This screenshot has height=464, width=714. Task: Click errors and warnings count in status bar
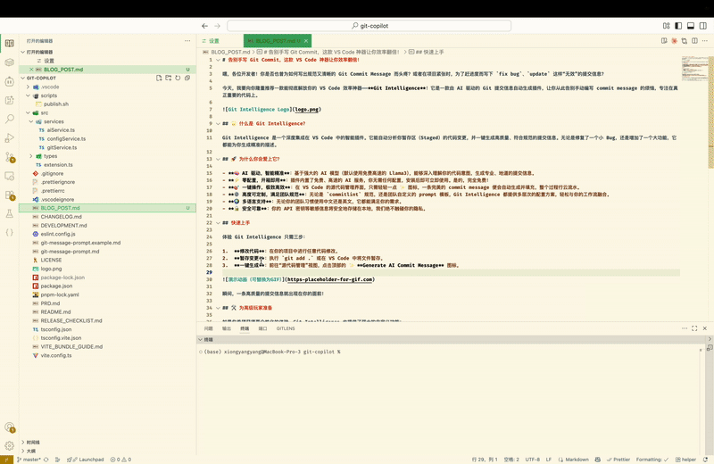pos(120,460)
